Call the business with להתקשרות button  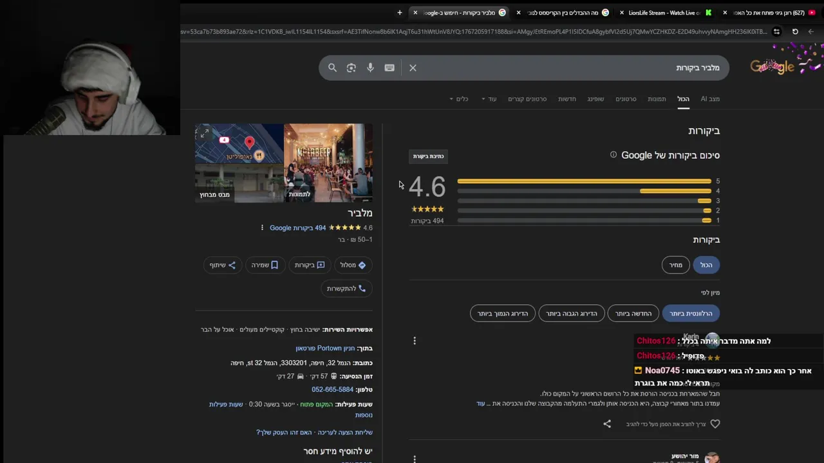click(346, 289)
